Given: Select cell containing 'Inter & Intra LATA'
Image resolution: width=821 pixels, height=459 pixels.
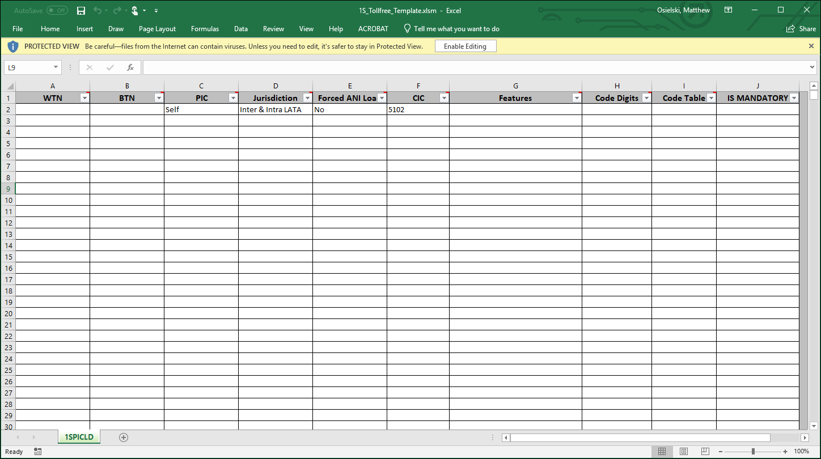Looking at the screenshot, I should 276,109.
